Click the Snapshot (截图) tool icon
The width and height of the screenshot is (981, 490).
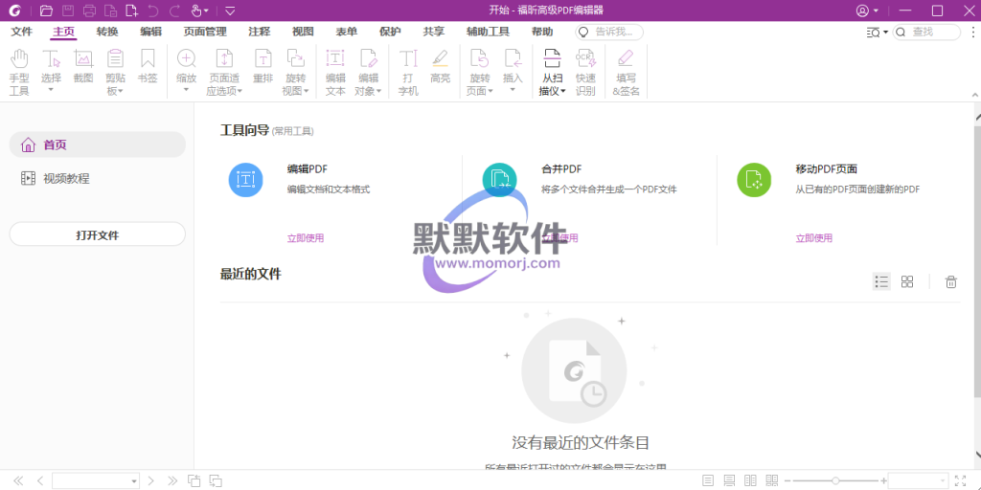83,64
